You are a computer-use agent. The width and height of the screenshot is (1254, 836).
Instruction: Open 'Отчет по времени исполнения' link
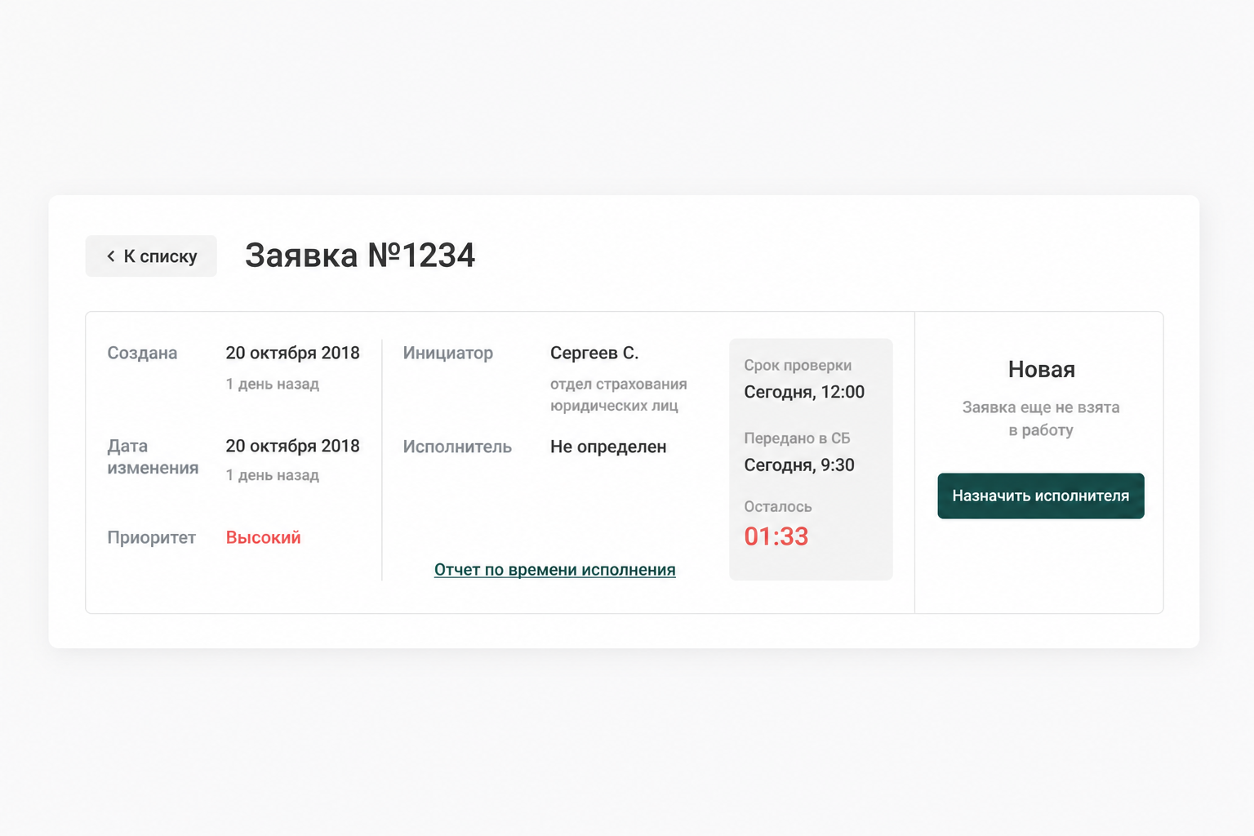coord(555,570)
